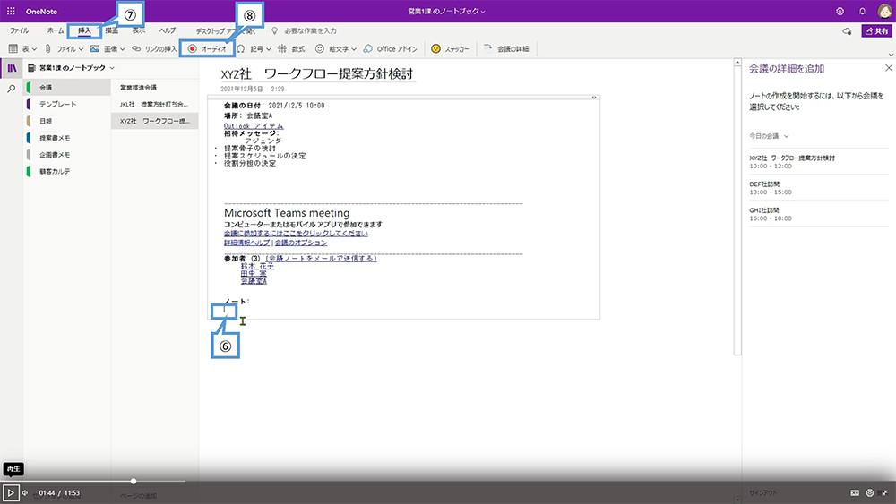Viewport: 896px width, 504px height.
Task: Select the 提案書メモ section
Action: 67,138
